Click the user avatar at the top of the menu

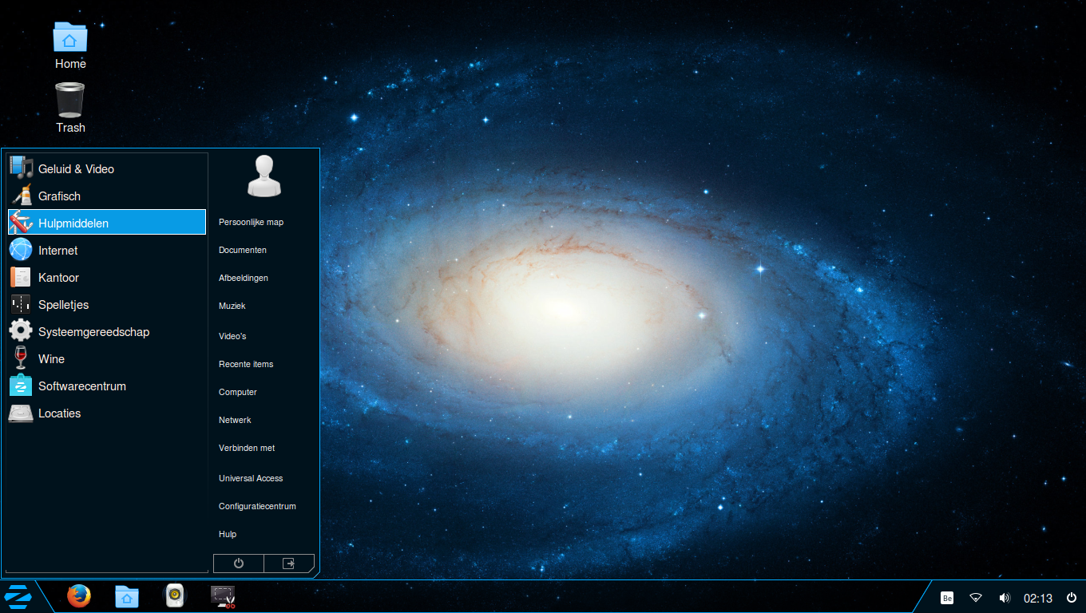pos(264,175)
